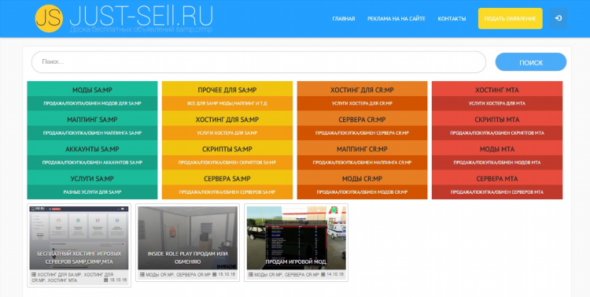Click calendar icon beside date 15.10.16

point(214,274)
